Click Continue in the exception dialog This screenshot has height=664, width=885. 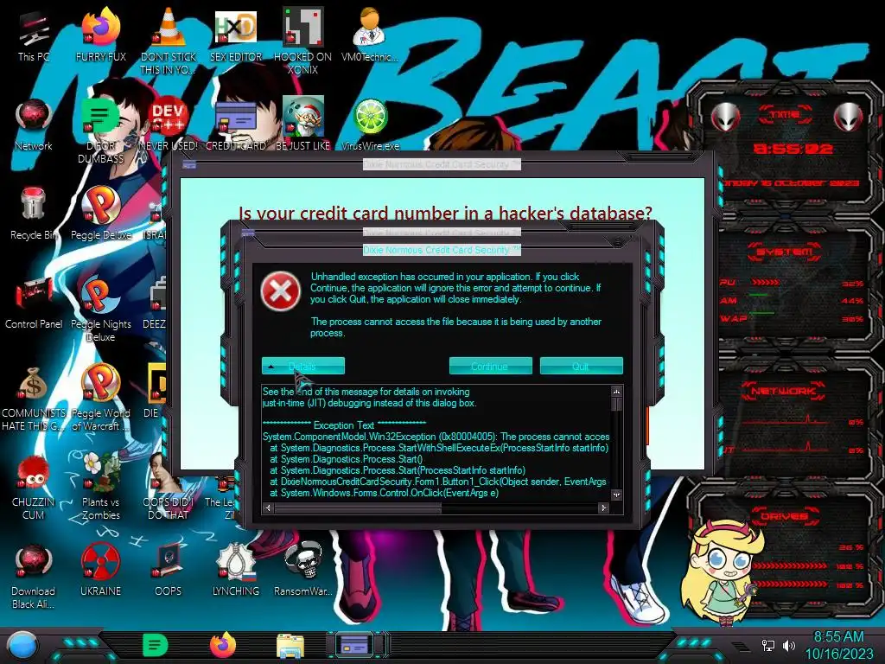(x=490, y=366)
